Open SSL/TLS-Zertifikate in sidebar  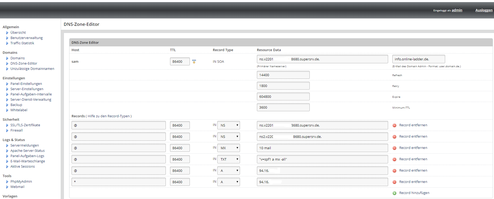pos(25,125)
